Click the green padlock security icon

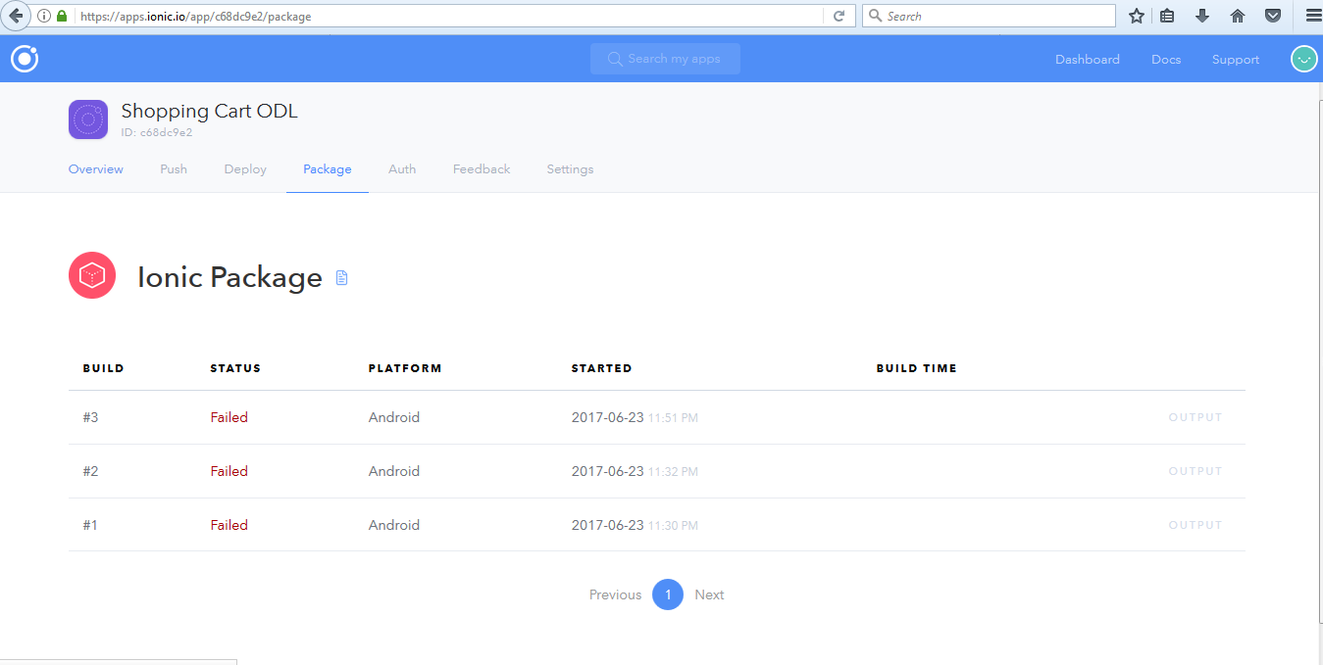[62, 16]
